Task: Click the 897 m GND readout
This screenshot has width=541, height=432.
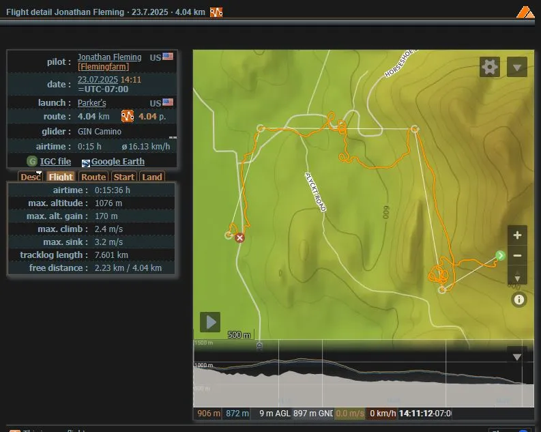Action: coord(313,414)
